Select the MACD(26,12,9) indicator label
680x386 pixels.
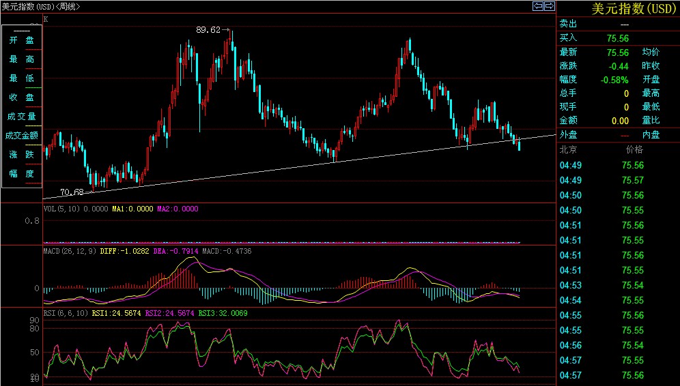click(x=70, y=251)
